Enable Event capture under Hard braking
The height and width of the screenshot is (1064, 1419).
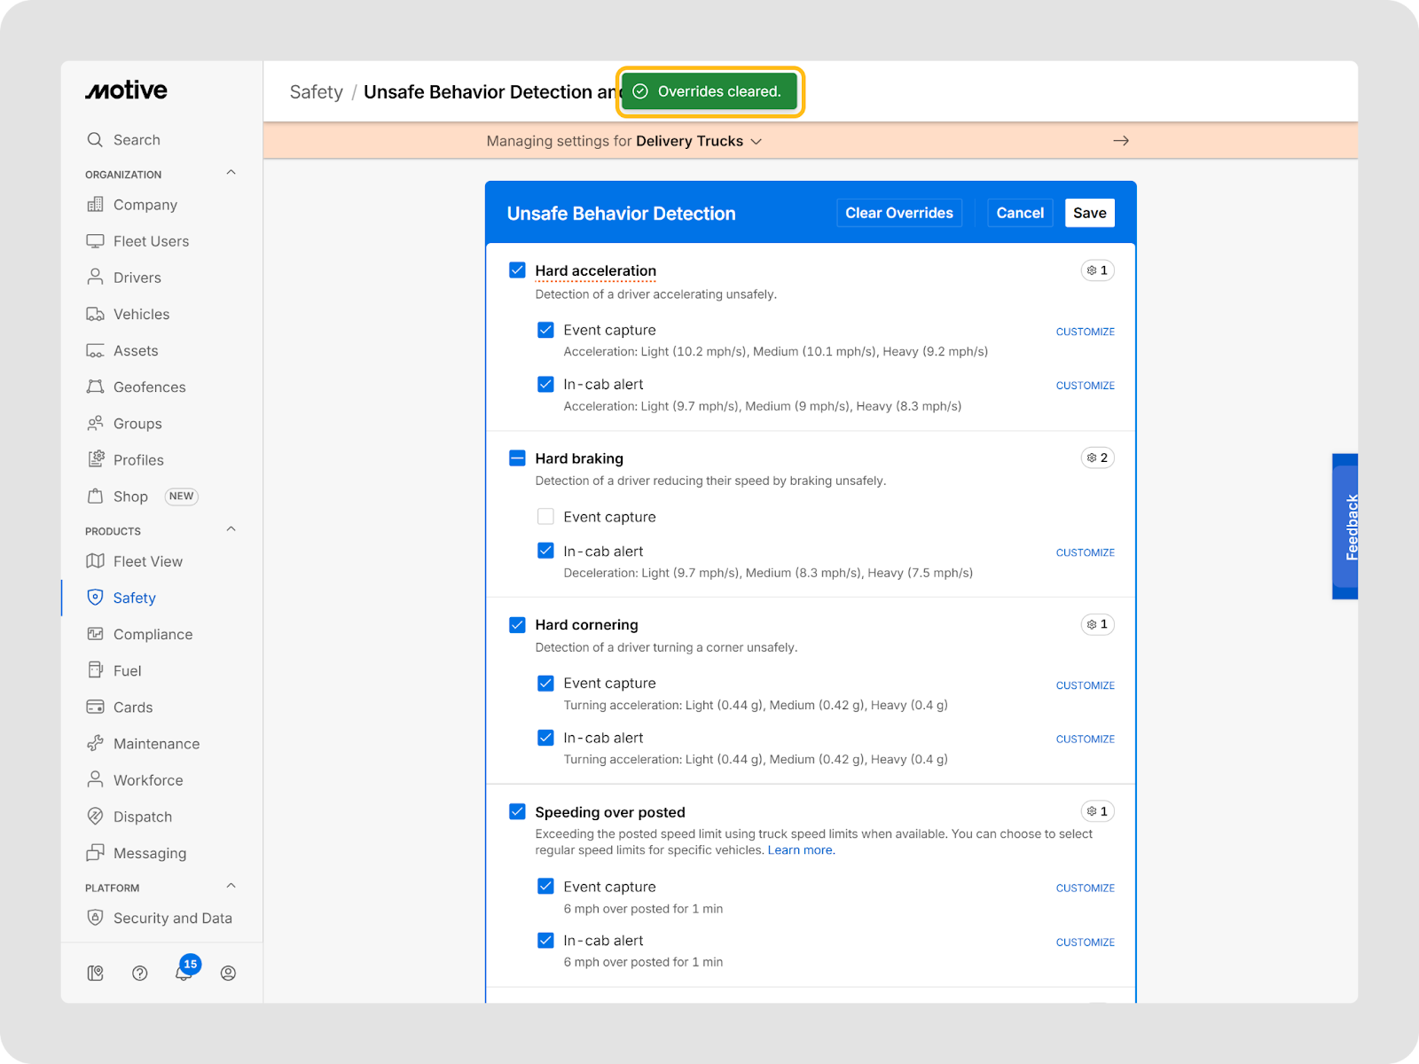[x=545, y=517]
